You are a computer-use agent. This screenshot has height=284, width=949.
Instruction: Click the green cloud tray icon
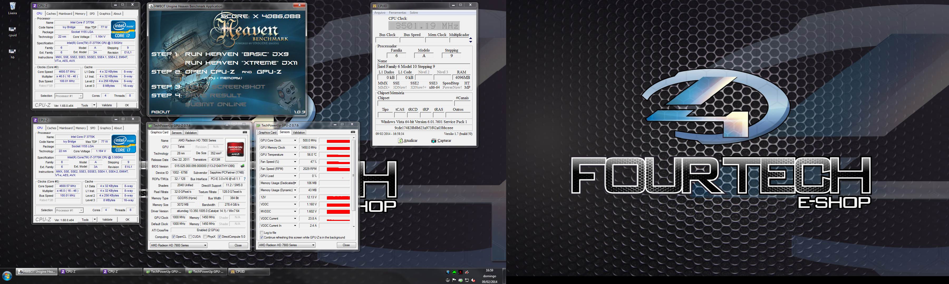point(454,272)
